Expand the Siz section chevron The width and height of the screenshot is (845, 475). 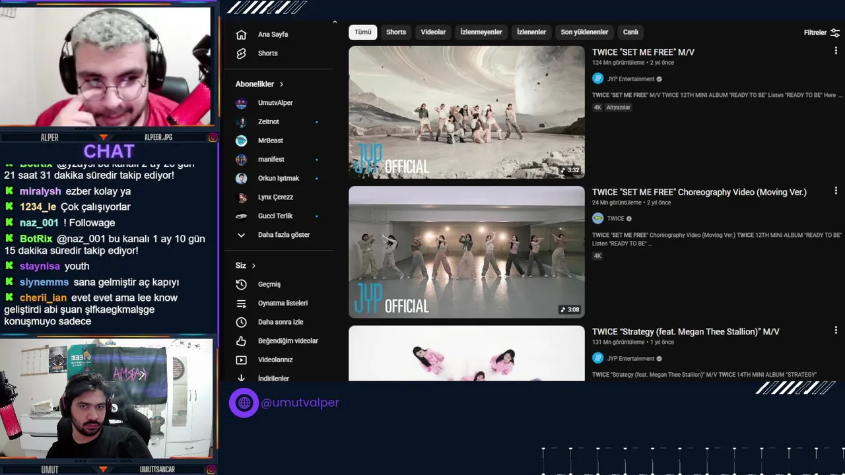253,266
